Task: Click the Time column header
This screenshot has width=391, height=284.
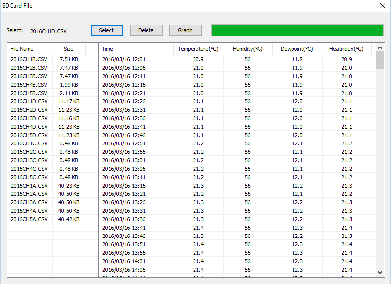Action: click(x=107, y=49)
